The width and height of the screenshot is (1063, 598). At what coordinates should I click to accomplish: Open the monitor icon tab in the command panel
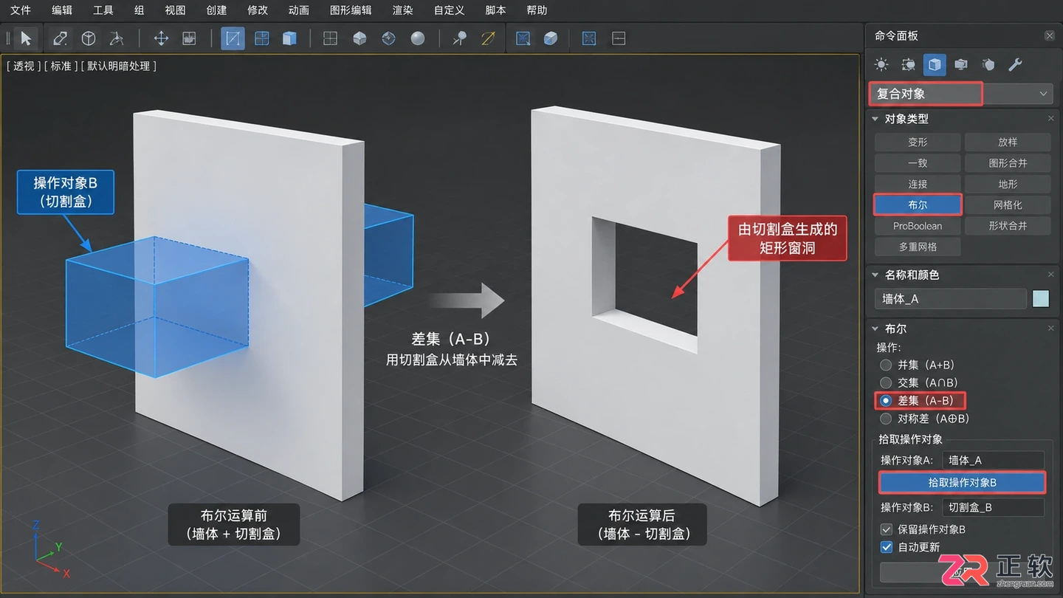pos(960,65)
